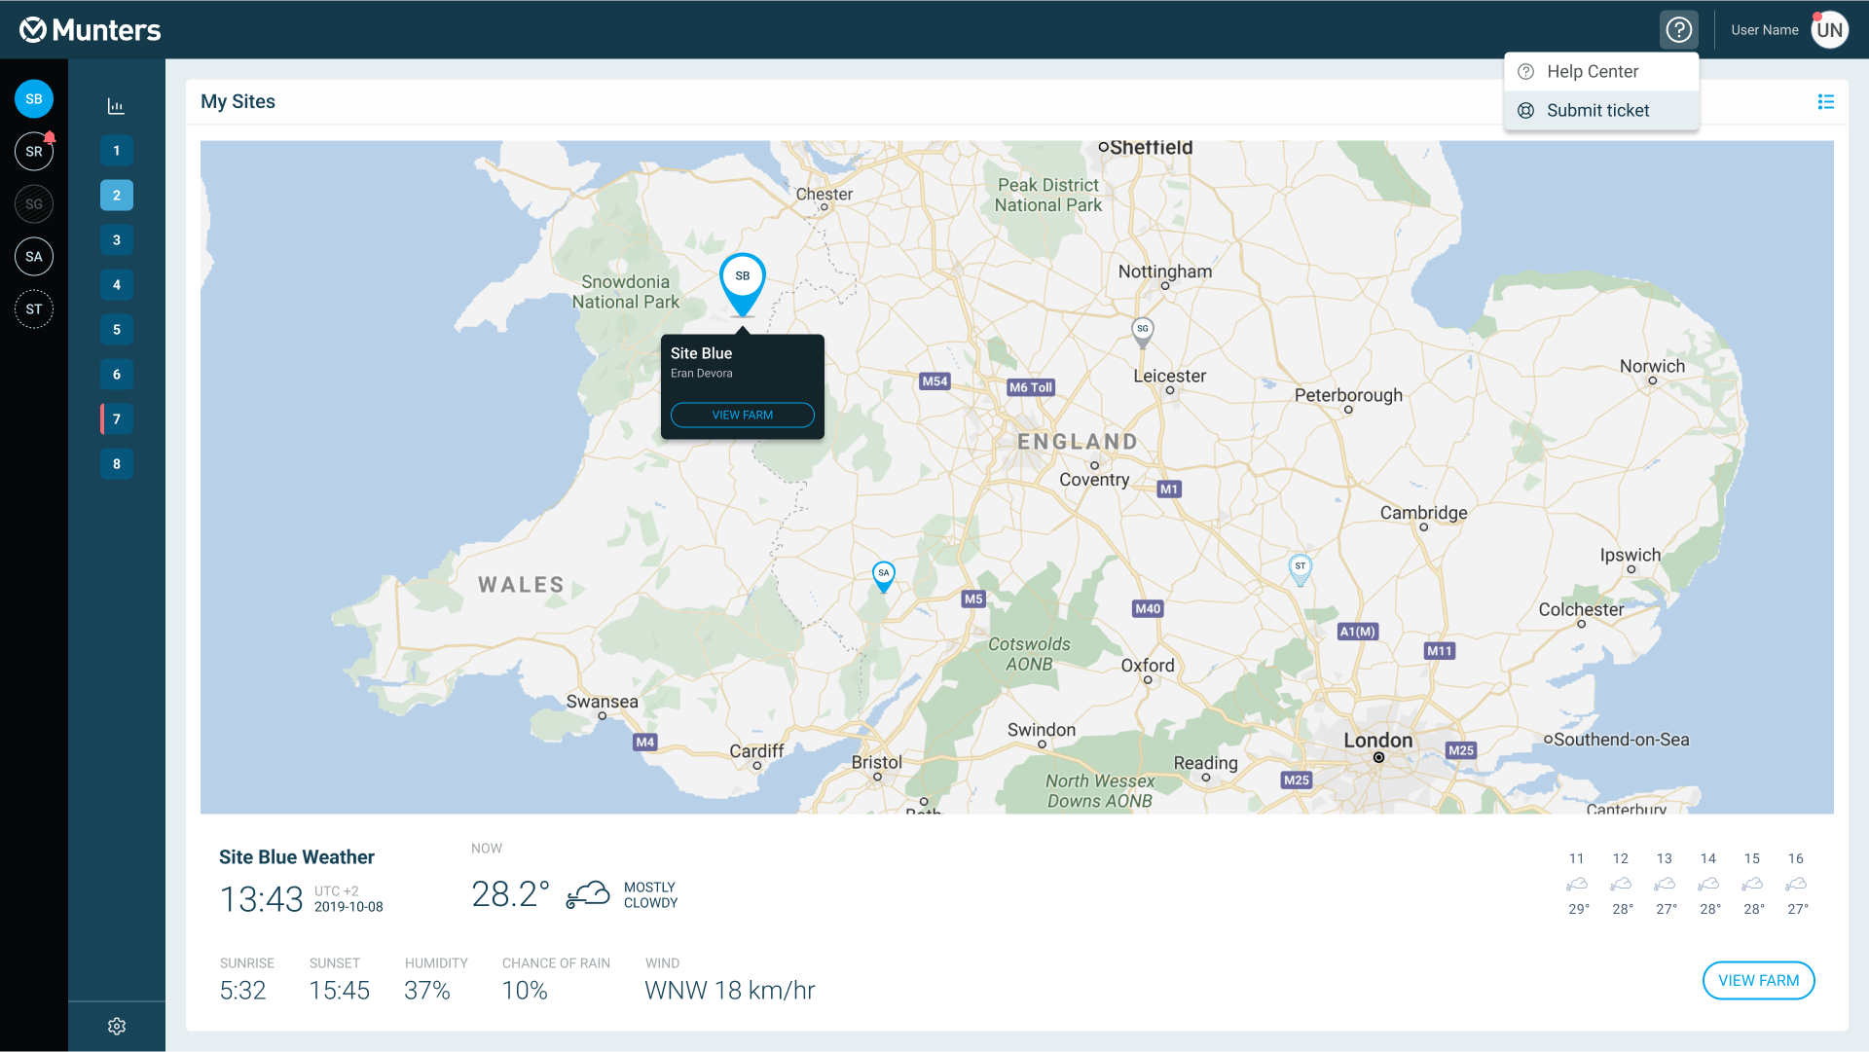1869x1052 pixels.
Task: Click the ST map pin near Cambridge
Action: 1300,568
